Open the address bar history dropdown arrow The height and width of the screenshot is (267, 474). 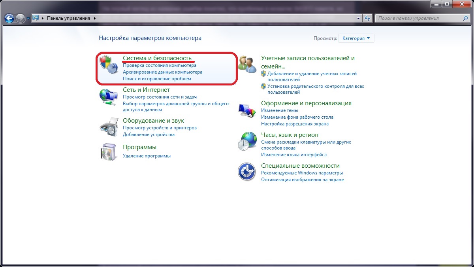click(359, 18)
